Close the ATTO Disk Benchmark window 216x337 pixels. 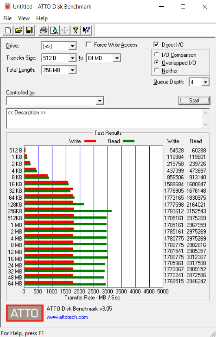pos(205,7)
